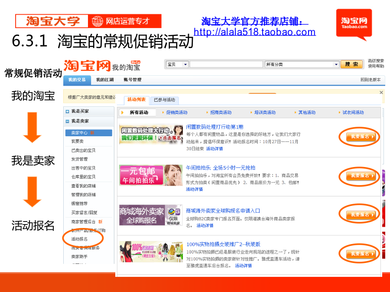Image resolution: width=390 pixels, height=292 pixels.
Task: Filter by 试衣间活动
Action: (x=353, y=112)
